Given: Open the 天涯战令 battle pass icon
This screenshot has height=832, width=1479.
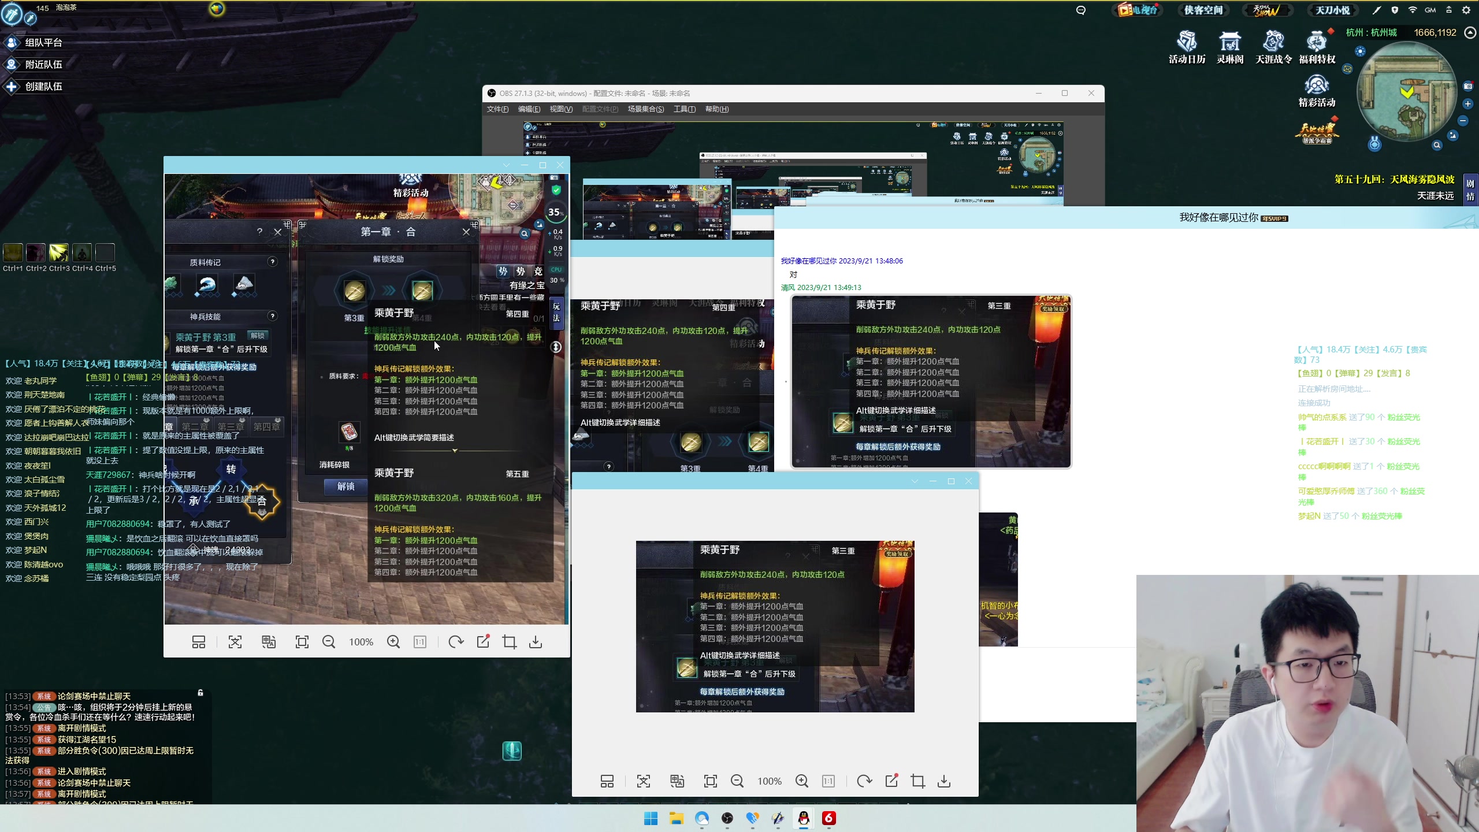Looking at the screenshot, I should (1273, 47).
